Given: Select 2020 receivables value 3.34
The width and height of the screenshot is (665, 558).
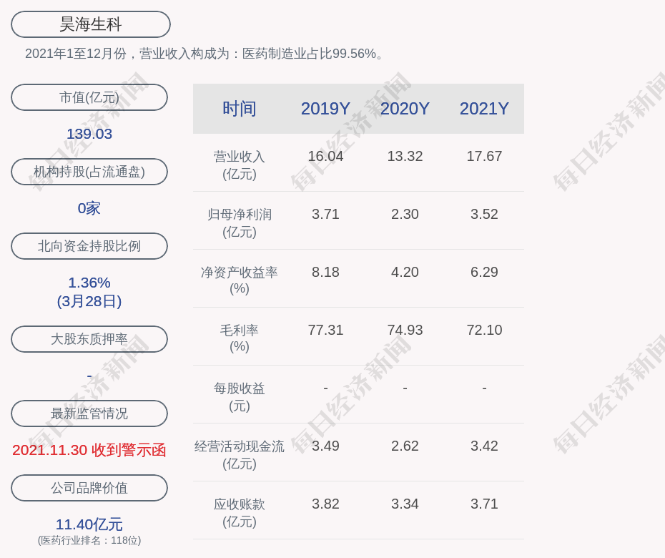Looking at the screenshot, I should pyautogui.click(x=405, y=504).
